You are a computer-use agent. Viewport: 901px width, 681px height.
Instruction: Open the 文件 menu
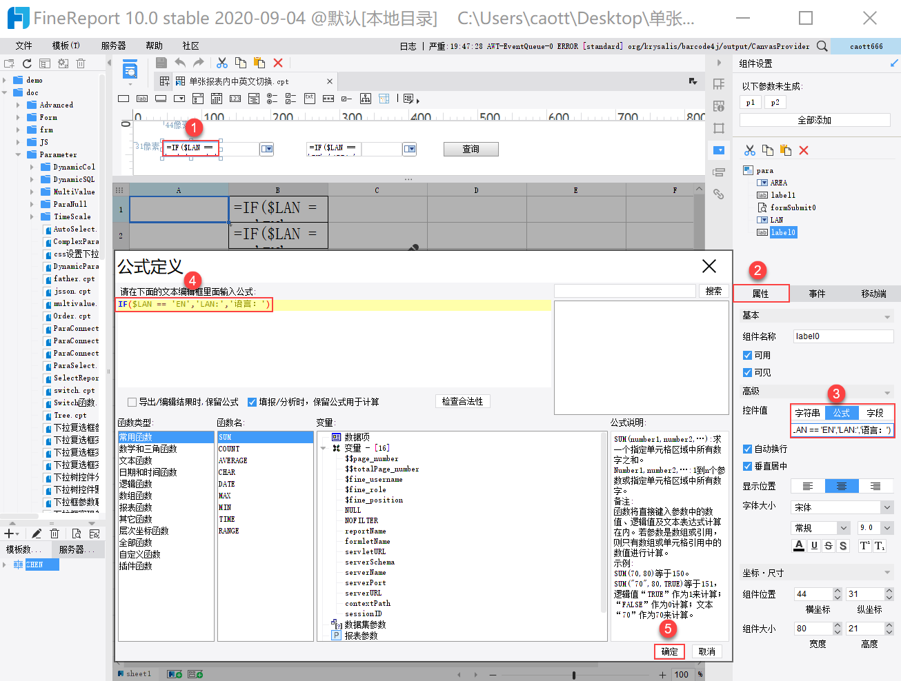tap(24, 46)
